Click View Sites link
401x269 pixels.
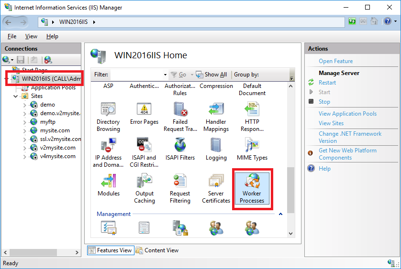(x=331, y=123)
